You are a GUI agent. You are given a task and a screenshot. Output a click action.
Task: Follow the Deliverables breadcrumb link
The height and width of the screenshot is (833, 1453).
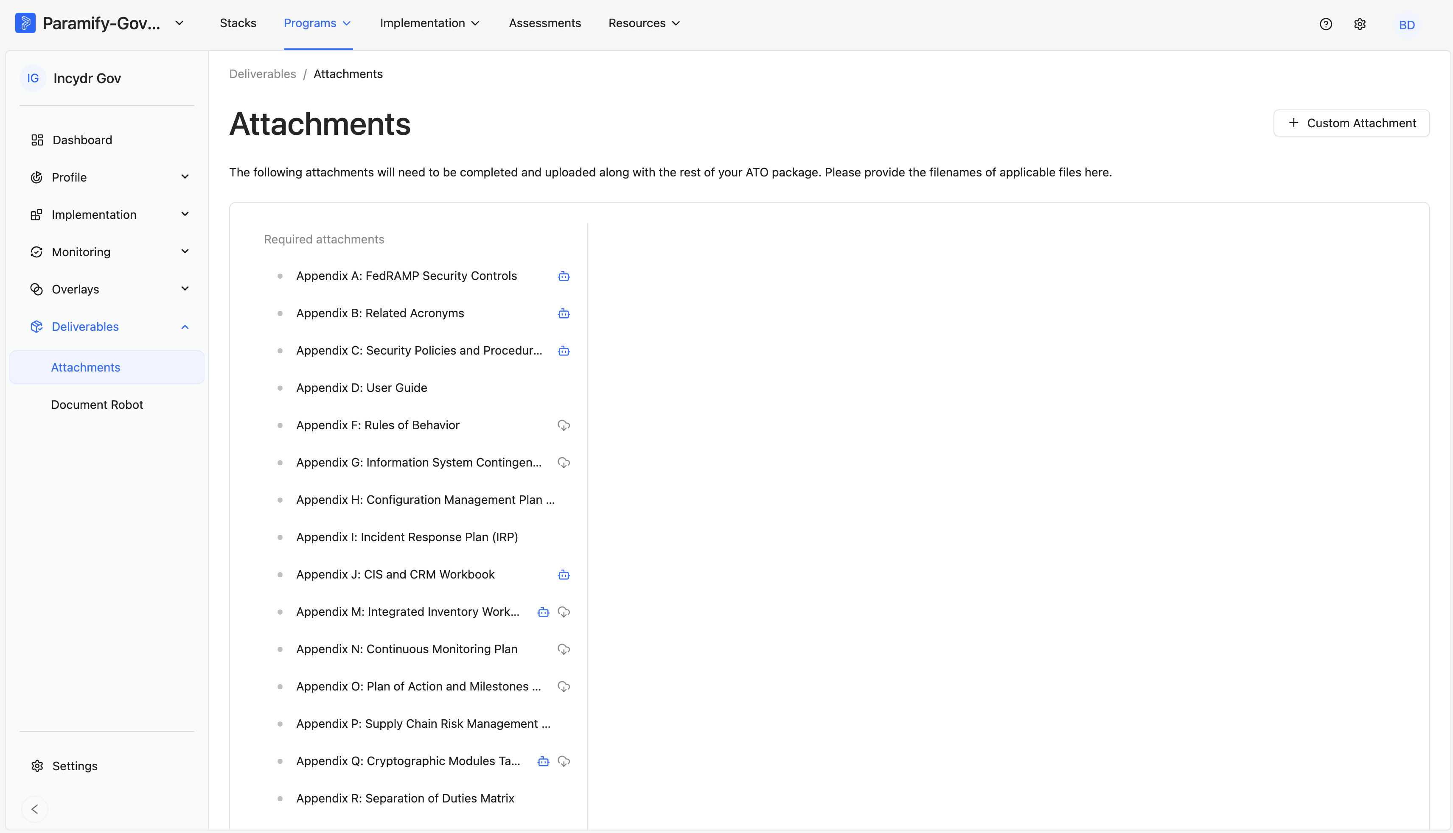(x=263, y=74)
